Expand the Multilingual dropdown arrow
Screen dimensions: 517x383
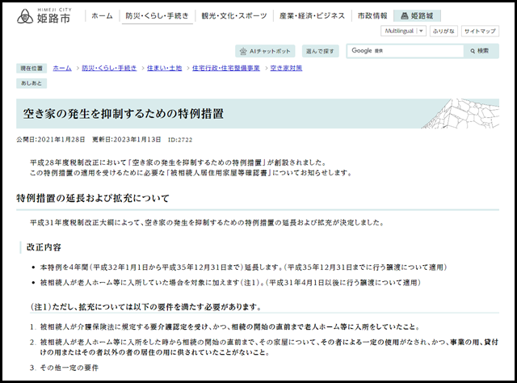[421, 31]
